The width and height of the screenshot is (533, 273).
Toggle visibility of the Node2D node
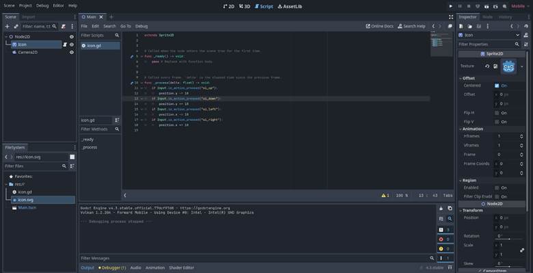click(x=72, y=37)
